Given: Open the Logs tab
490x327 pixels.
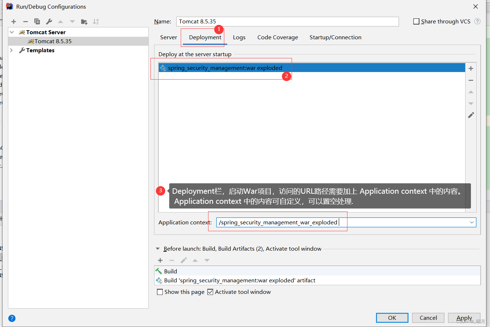Looking at the screenshot, I should coord(239,37).
